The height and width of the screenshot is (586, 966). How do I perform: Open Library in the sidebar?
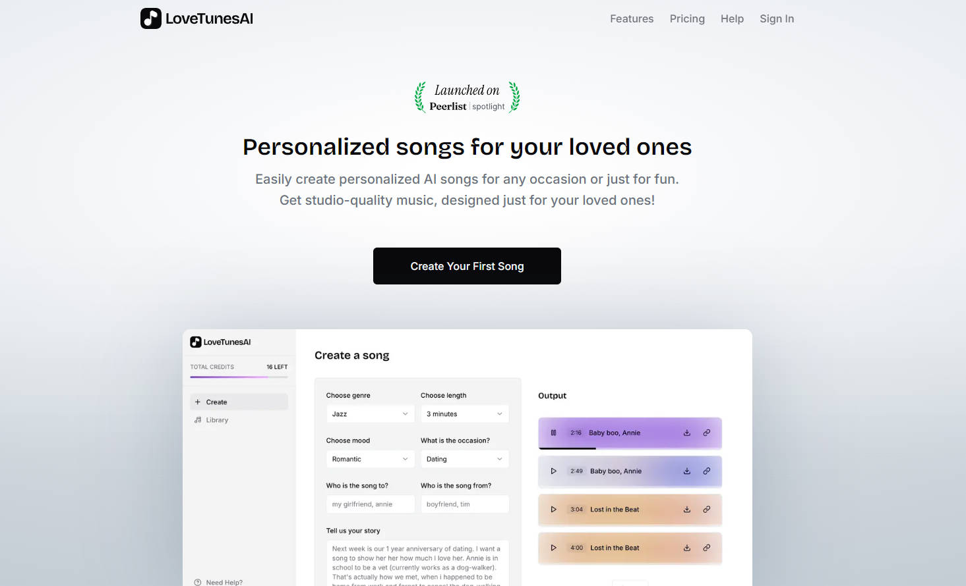217,420
